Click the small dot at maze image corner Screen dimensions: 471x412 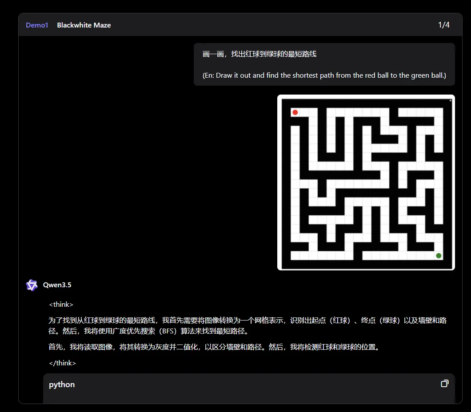(450, 100)
